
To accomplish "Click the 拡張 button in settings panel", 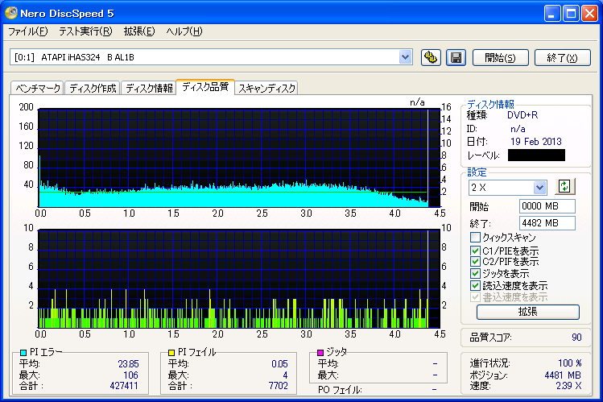I will [x=527, y=312].
